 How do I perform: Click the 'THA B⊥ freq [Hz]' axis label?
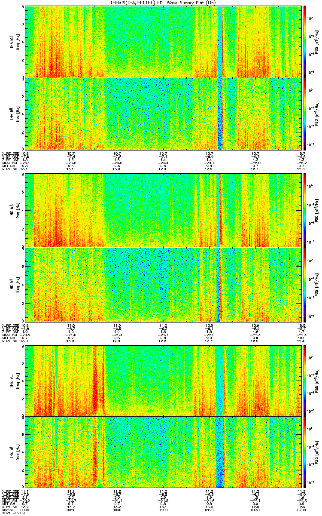(x=14, y=41)
